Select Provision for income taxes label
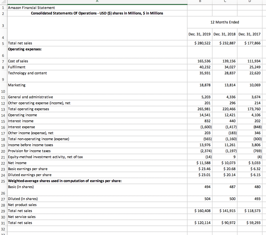Image resolution: width=266 pixels, height=235 pixels. tap(29, 151)
